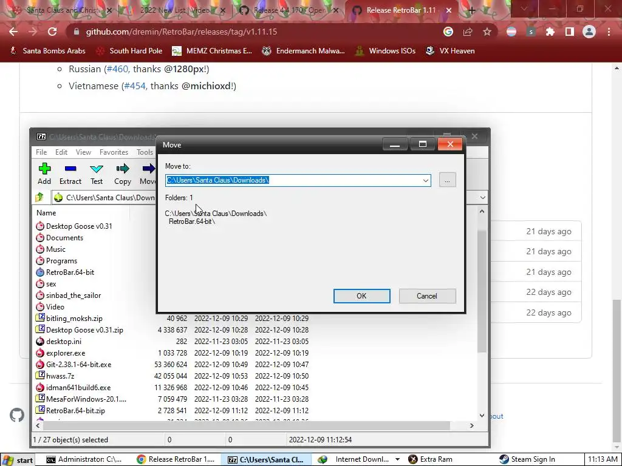Screen dimensions: 622x466
Task: Browse for destination with the ... button
Action: (x=447, y=180)
